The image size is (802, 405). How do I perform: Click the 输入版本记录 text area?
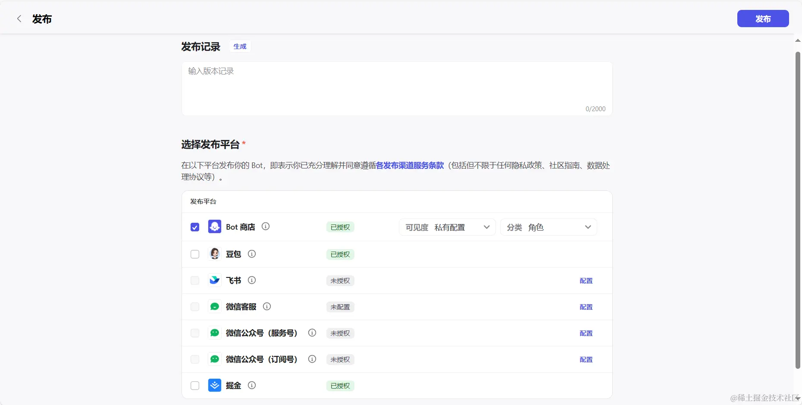(x=397, y=88)
